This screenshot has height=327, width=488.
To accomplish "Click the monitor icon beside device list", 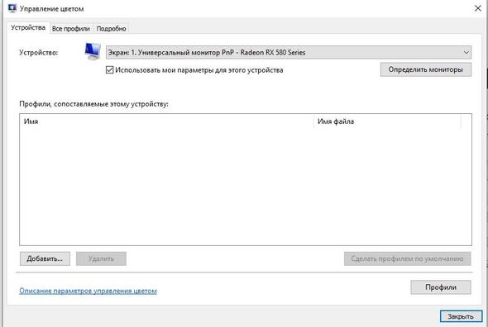I will pyautogui.click(x=93, y=51).
